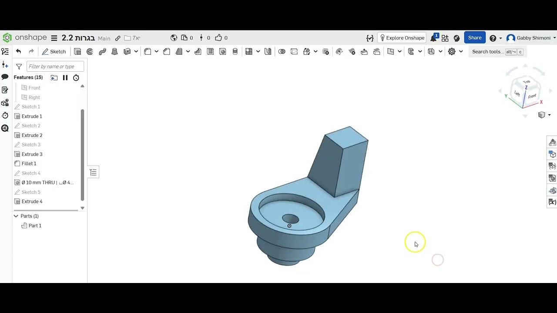Click the Front face of view cube
The image size is (557, 313).
(x=532, y=96)
